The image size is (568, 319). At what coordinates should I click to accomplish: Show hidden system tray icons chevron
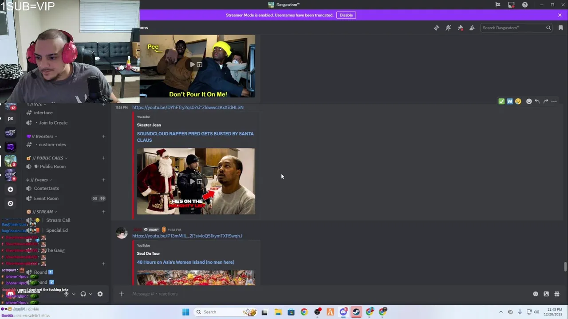click(501, 312)
